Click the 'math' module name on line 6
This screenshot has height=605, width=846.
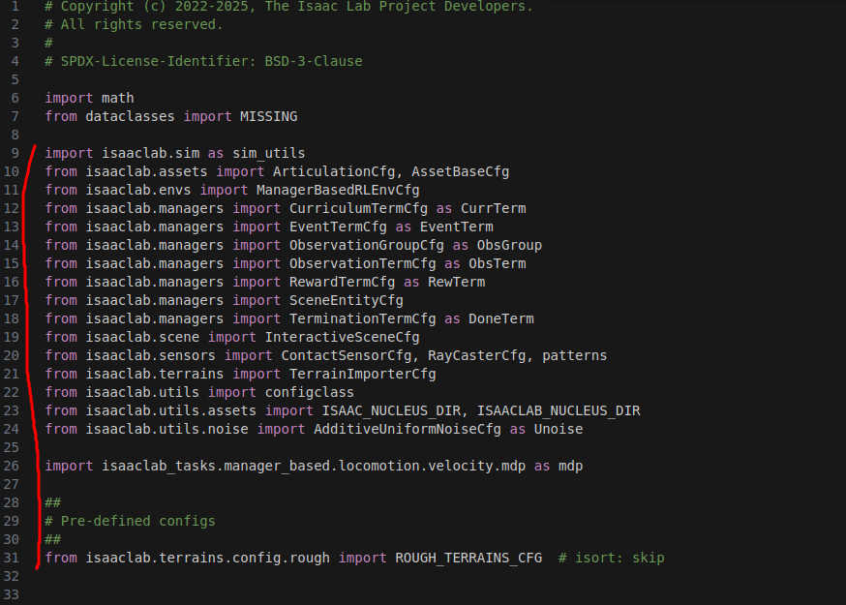click(118, 98)
